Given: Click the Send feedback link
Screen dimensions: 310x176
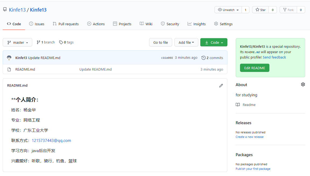Looking at the screenshot, I should pos(274,57).
